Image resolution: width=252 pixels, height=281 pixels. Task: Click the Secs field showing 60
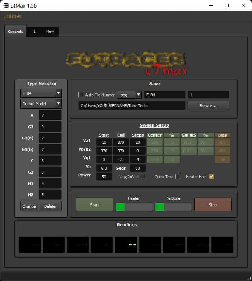(137, 168)
